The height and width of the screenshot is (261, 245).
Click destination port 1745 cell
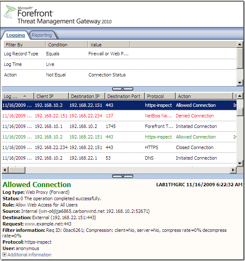click(111, 126)
